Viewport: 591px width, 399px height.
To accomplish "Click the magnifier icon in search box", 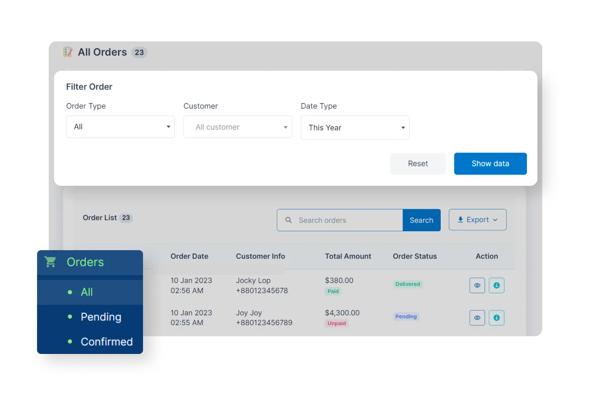I will click(x=288, y=220).
